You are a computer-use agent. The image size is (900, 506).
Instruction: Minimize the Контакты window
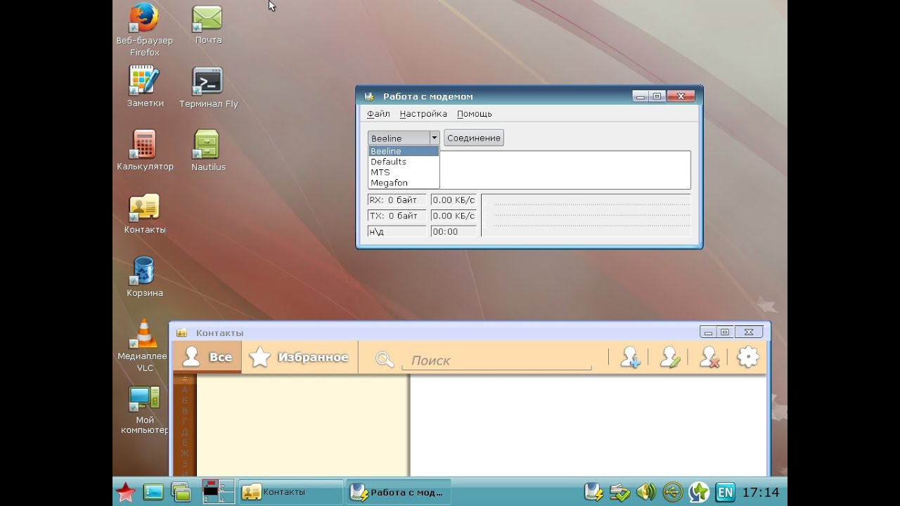pyautogui.click(x=708, y=332)
